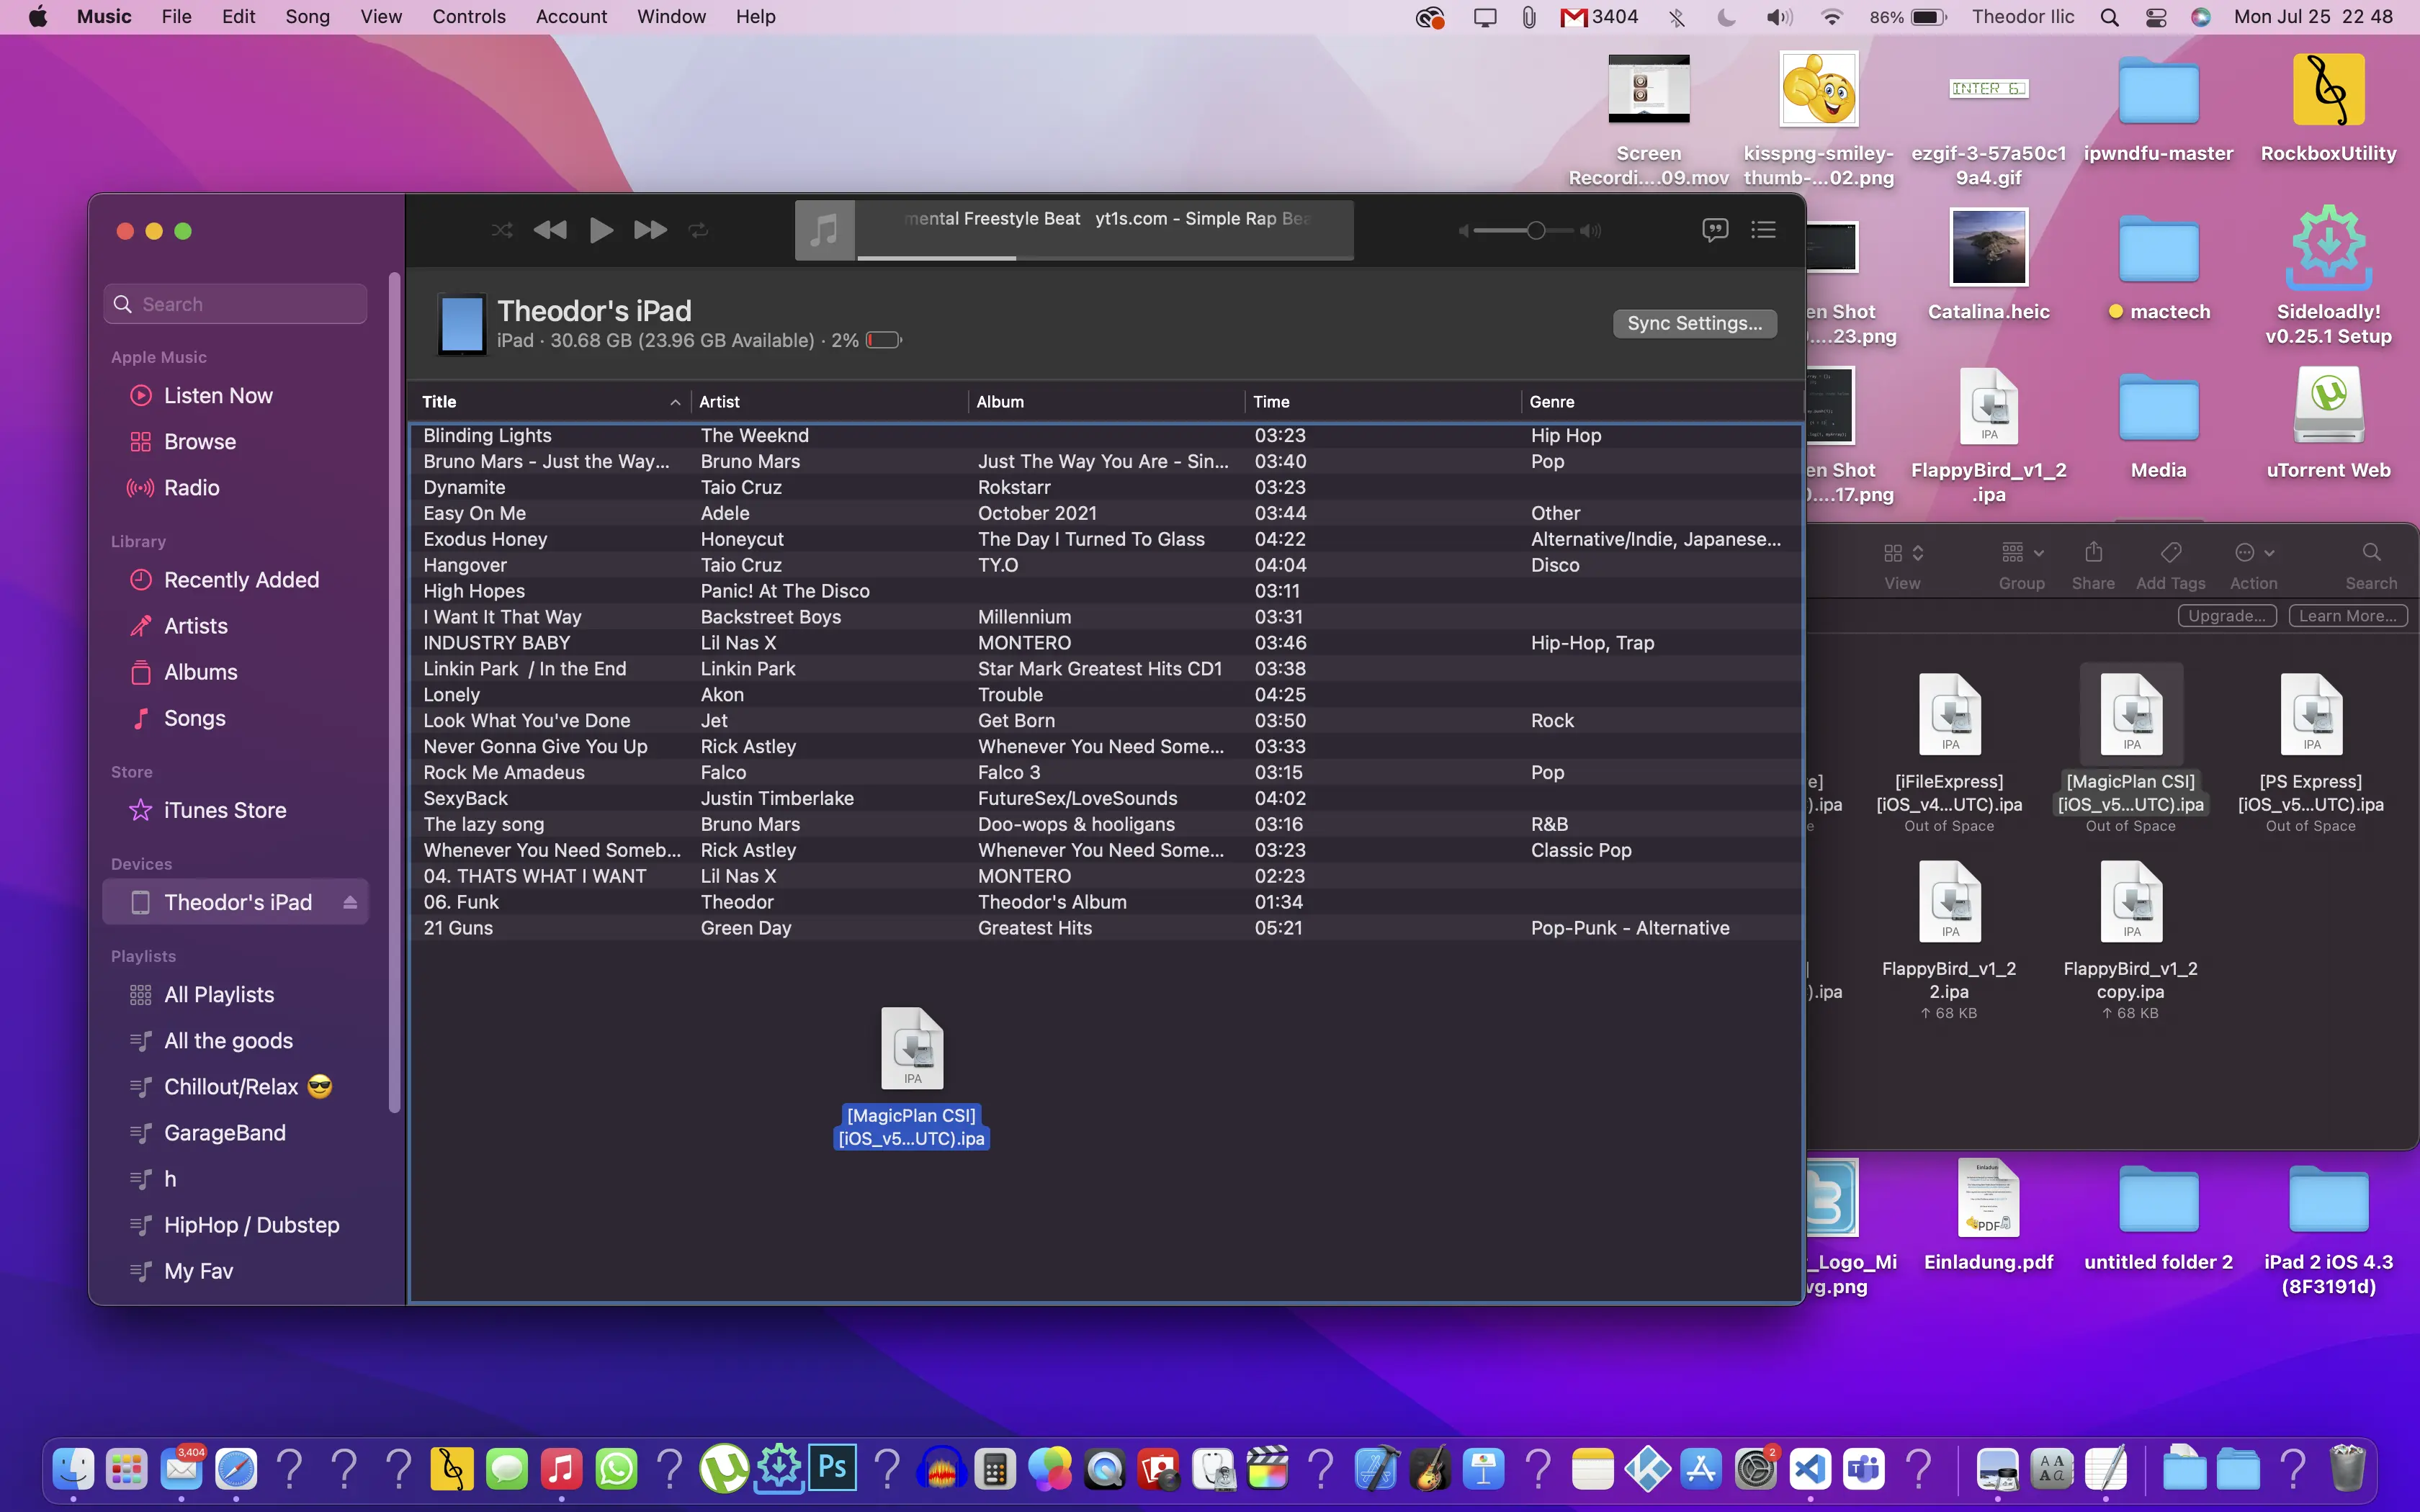The image size is (2420, 1512).
Task: Open the lyrics panel icon
Action: click(x=1715, y=230)
